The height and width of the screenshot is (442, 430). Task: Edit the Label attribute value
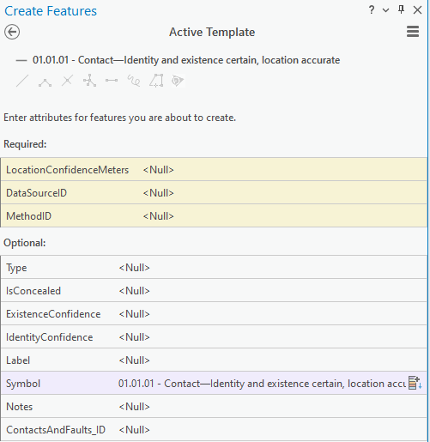(271, 360)
